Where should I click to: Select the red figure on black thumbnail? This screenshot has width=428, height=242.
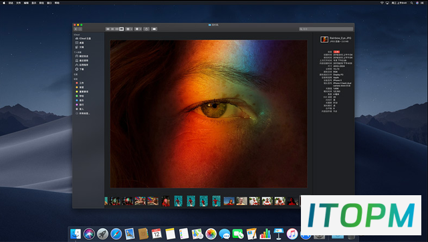292,201
